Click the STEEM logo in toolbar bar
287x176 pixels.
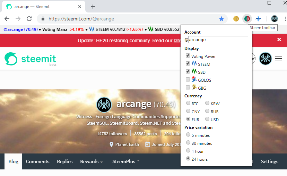point(92,29)
